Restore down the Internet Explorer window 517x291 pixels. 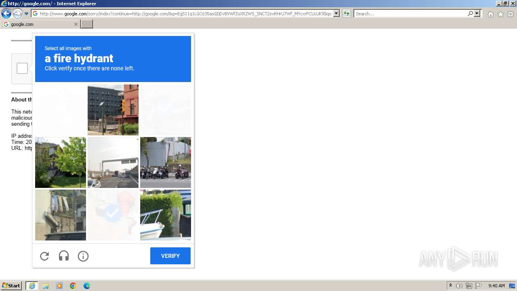(x=505, y=3)
